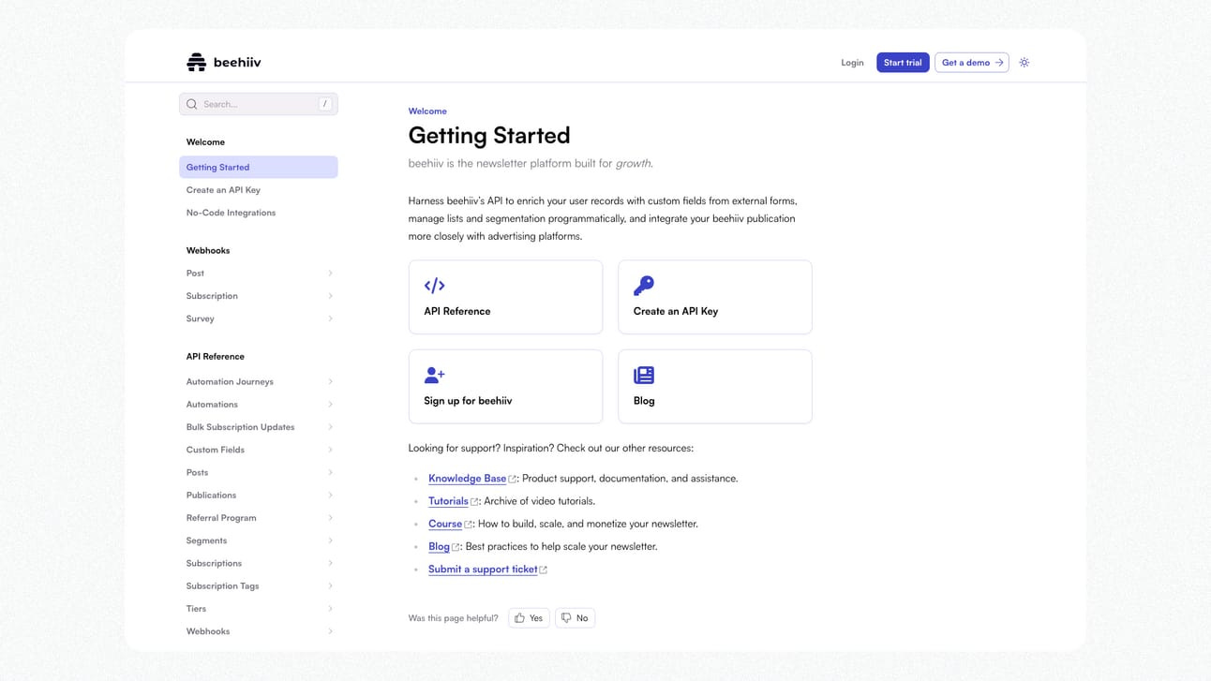This screenshot has width=1211, height=681.
Task: Expand the Automation Journeys chevron
Action: (x=330, y=382)
